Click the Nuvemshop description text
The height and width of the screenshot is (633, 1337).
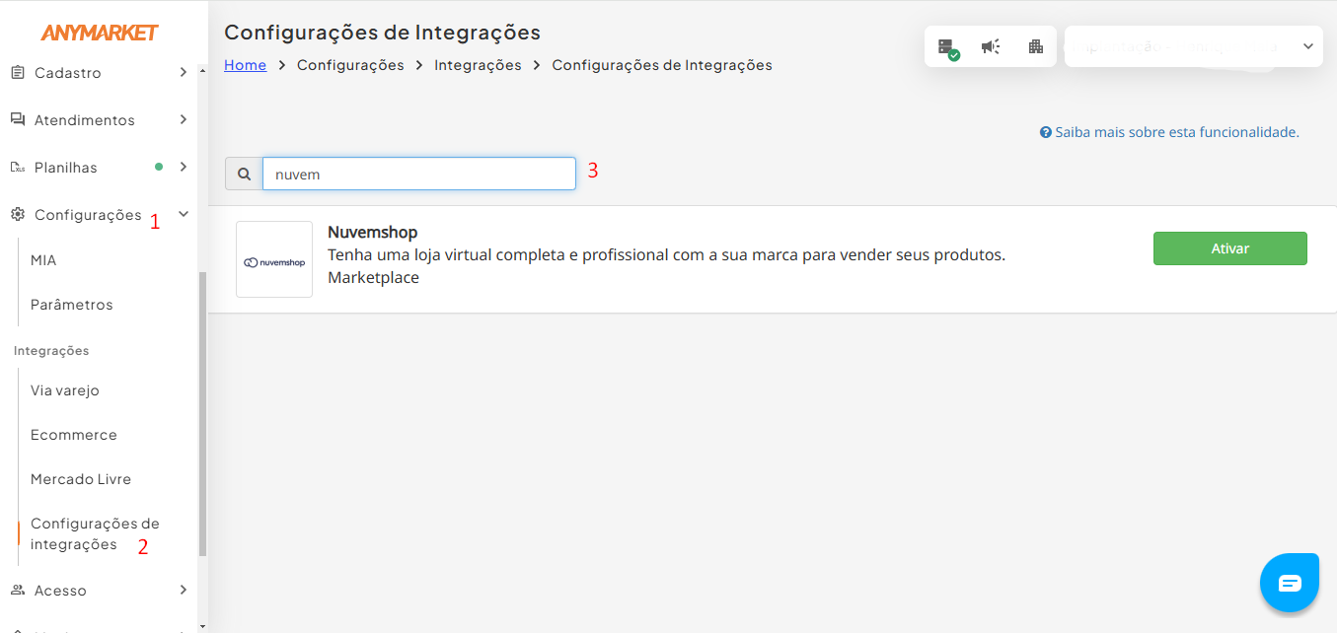(x=667, y=255)
